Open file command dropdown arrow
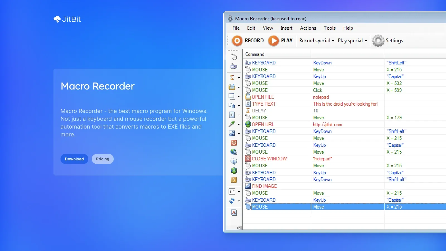Screen dimensions: 446x251 239,87
